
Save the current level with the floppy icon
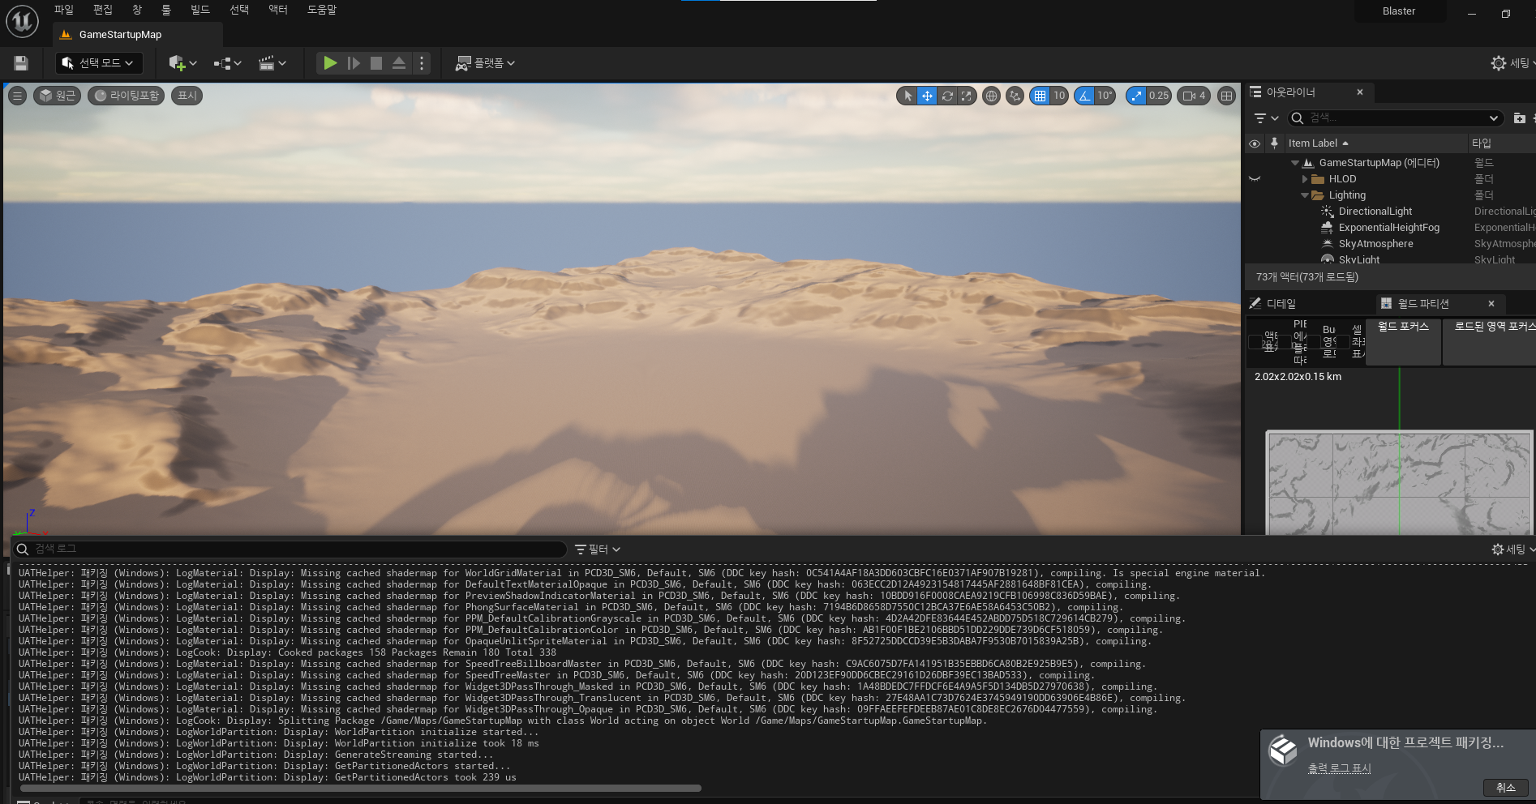[21, 63]
